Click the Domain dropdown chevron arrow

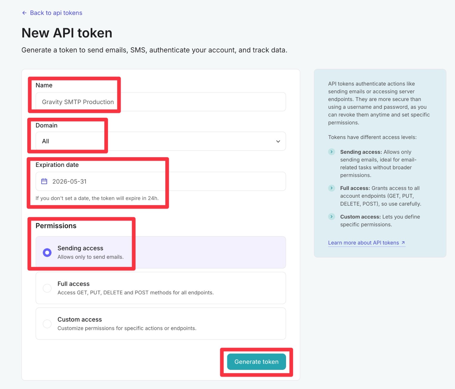click(278, 141)
